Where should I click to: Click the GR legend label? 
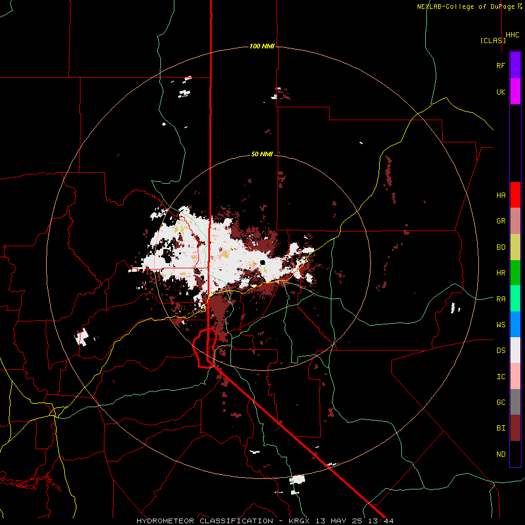pyautogui.click(x=501, y=221)
